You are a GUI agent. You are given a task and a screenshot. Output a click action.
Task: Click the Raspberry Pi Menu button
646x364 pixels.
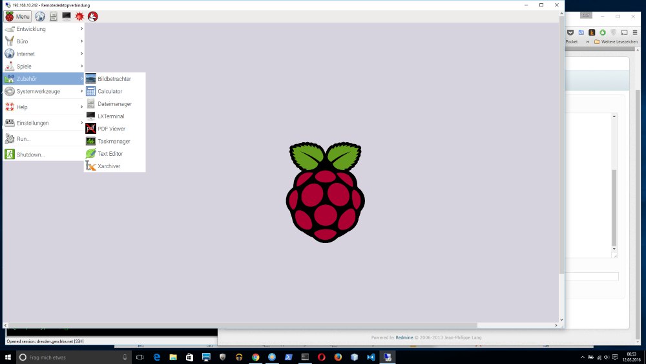click(x=17, y=17)
